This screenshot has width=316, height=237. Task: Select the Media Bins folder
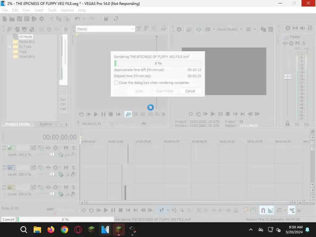pyautogui.click(x=27, y=42)
